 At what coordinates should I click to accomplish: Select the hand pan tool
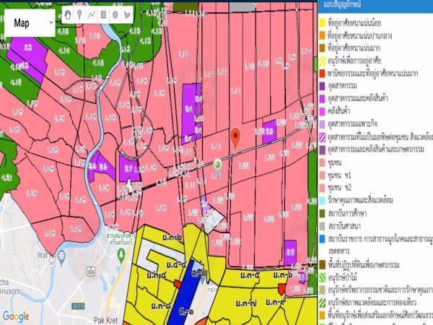[x=68, y=14]
